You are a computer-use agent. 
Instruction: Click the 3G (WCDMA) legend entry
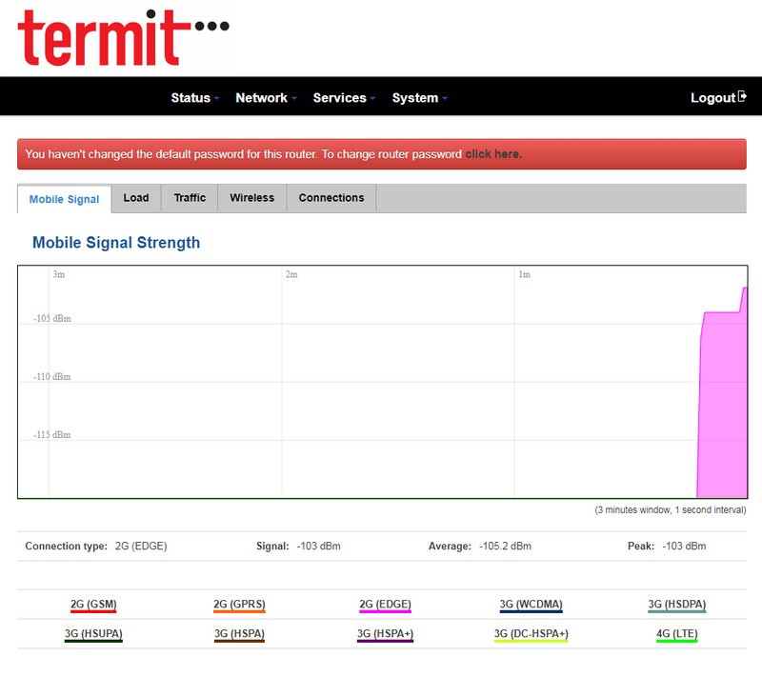pos(531,605)
